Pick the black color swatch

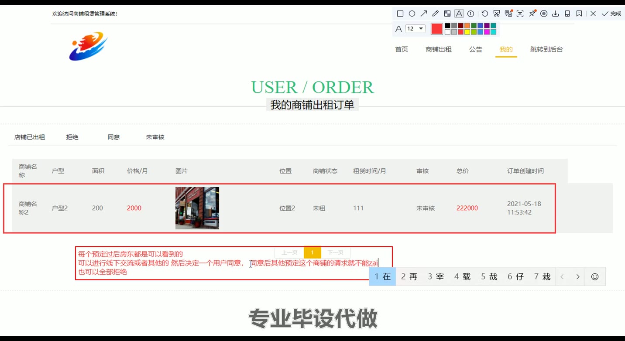pos(447,25)
